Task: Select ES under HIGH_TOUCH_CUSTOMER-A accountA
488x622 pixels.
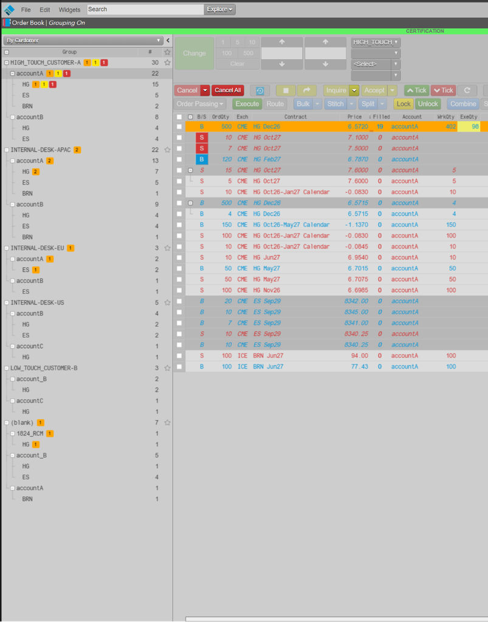Action: point(26,95)
